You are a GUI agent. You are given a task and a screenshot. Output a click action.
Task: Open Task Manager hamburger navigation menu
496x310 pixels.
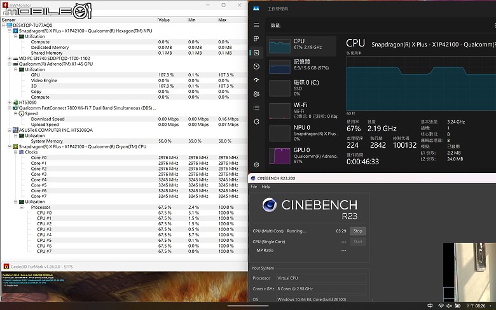(x=256, y=25)
